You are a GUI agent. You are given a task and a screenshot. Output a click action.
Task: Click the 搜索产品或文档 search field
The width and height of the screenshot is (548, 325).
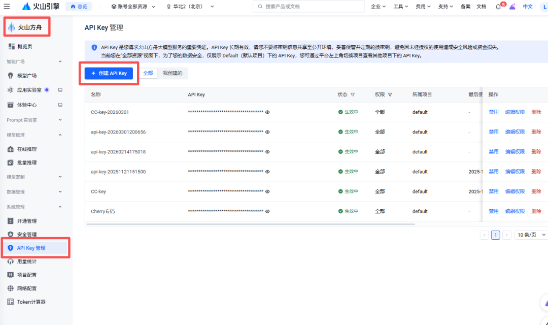(x=309, y=6)
